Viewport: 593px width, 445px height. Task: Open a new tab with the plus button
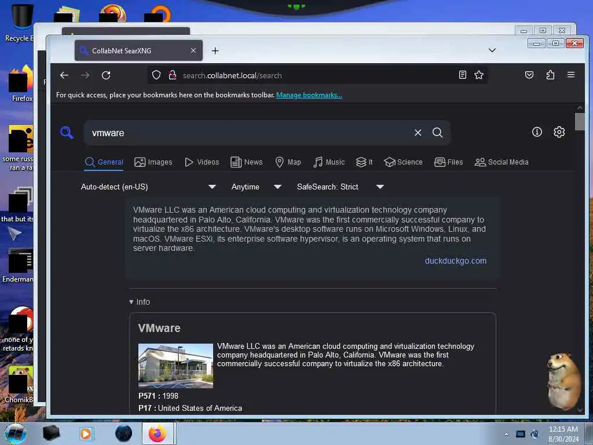click(215, 51)
